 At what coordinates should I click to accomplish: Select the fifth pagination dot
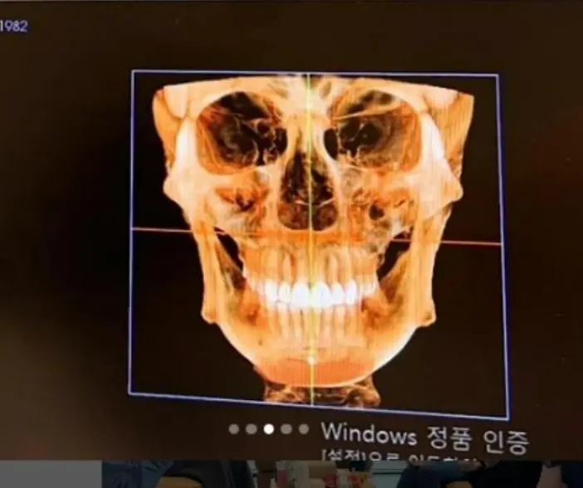303,429
